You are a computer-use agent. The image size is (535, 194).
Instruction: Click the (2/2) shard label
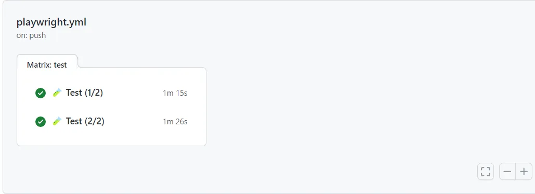[x=95, y=121]
